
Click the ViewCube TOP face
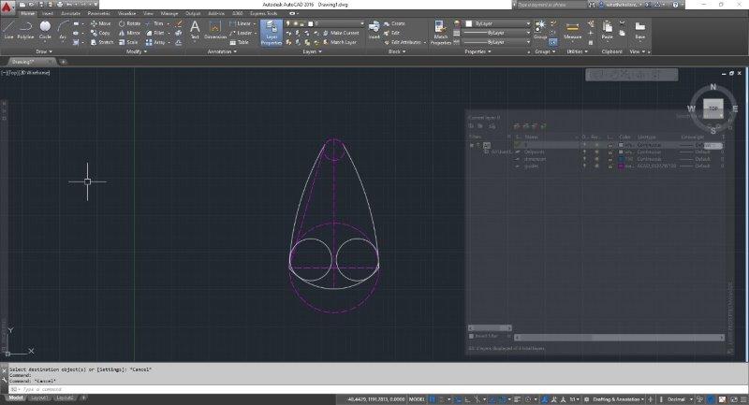pyautogui.click(x=712, y=108)
